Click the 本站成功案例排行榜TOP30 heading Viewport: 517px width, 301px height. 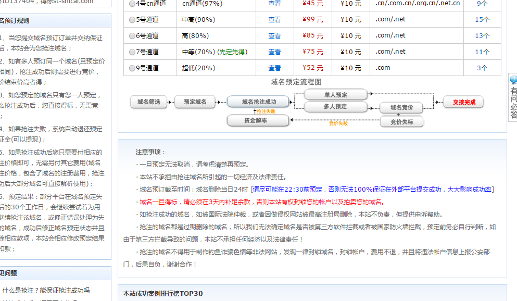click(x=162, y=294)
